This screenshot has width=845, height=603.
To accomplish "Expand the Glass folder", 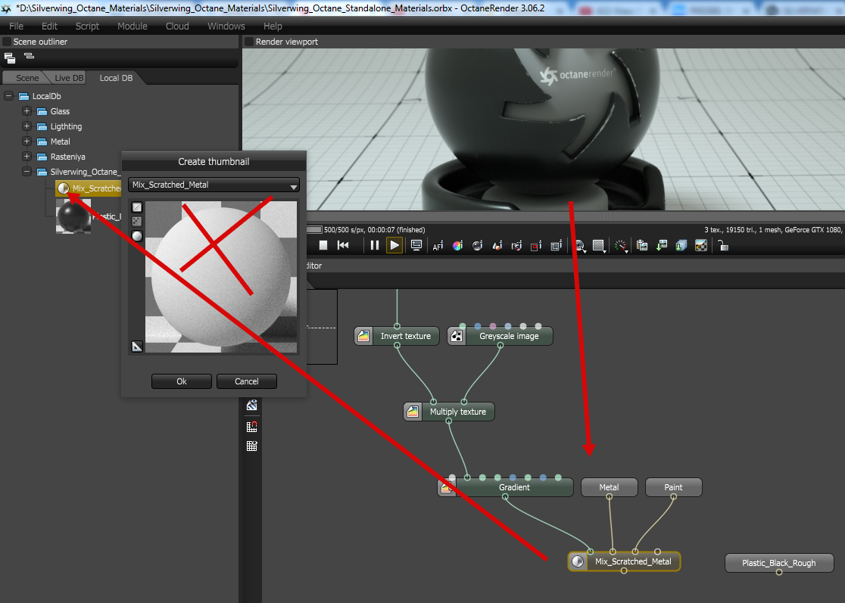I will pos(27,111).
